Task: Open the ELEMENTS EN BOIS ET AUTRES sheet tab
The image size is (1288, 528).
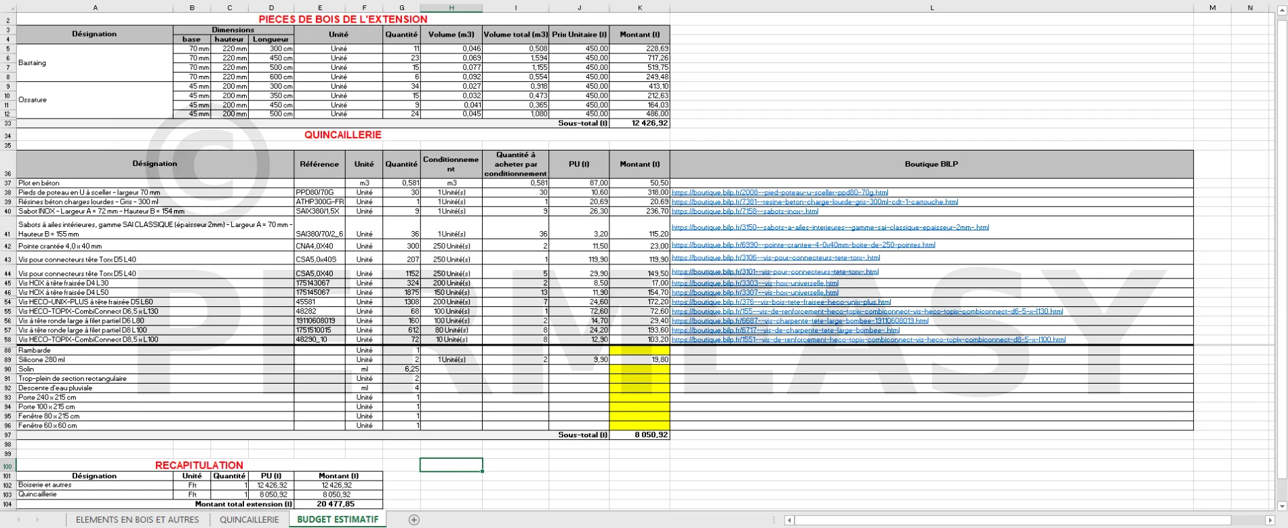Action: pyautogui.click(x=138, y=520)
